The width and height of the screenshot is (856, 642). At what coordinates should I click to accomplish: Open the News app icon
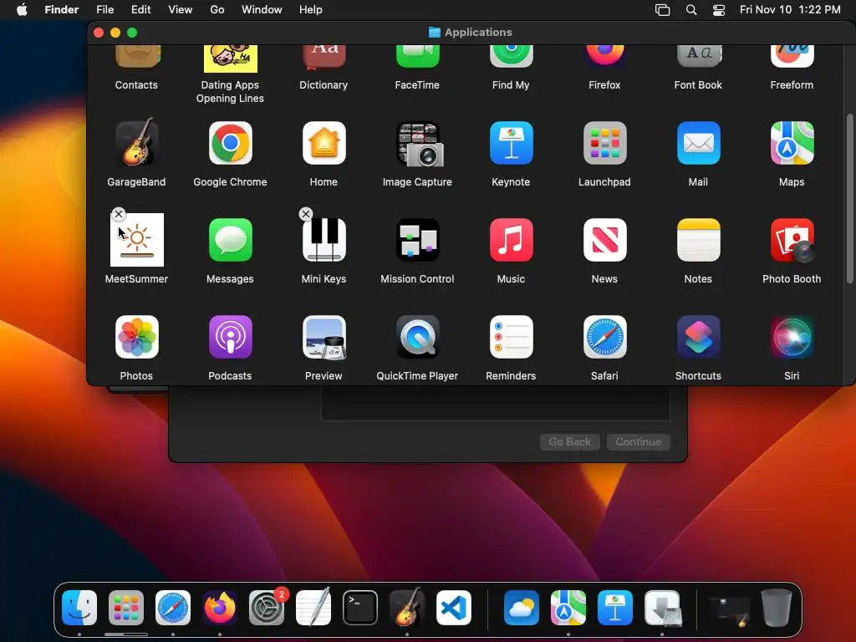[x=604, y=240]
